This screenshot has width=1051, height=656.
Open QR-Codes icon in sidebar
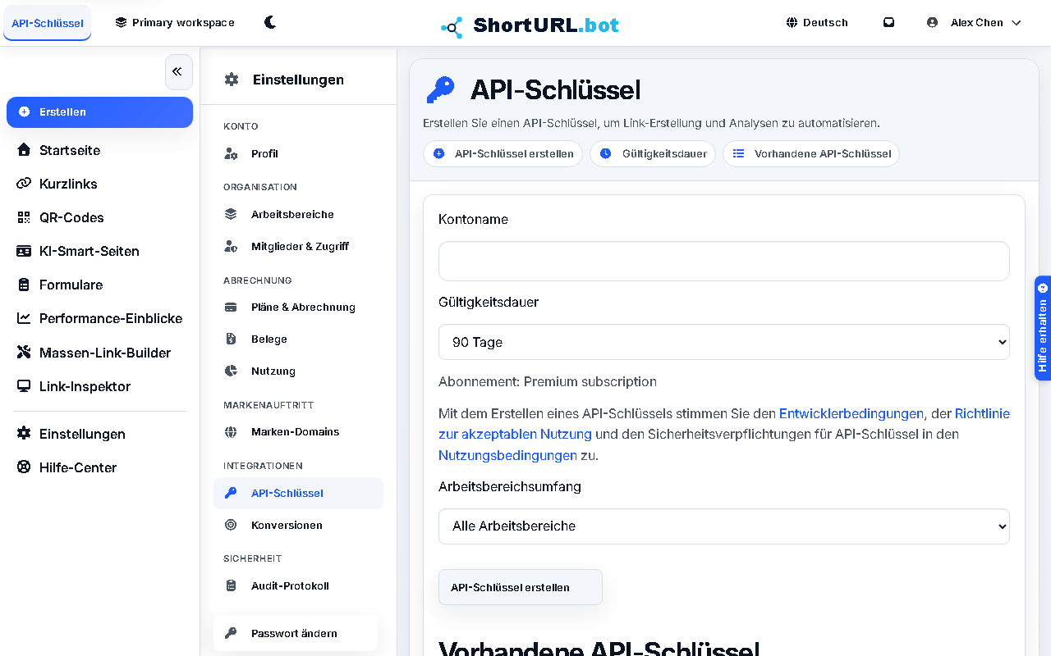tap(24, 217)
